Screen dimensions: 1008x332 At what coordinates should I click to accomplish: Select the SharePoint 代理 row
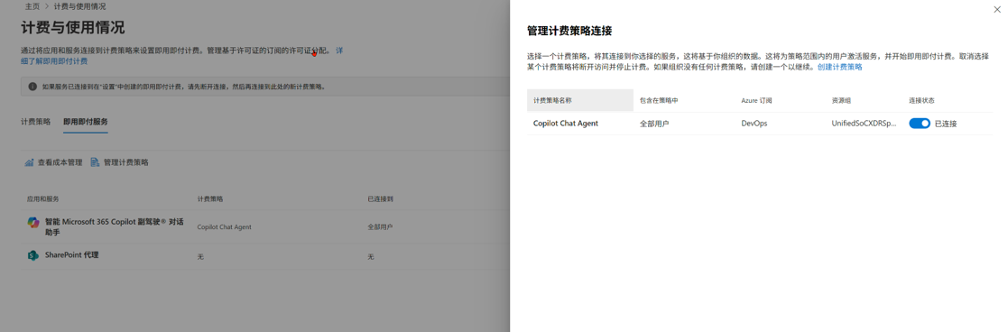264,255
